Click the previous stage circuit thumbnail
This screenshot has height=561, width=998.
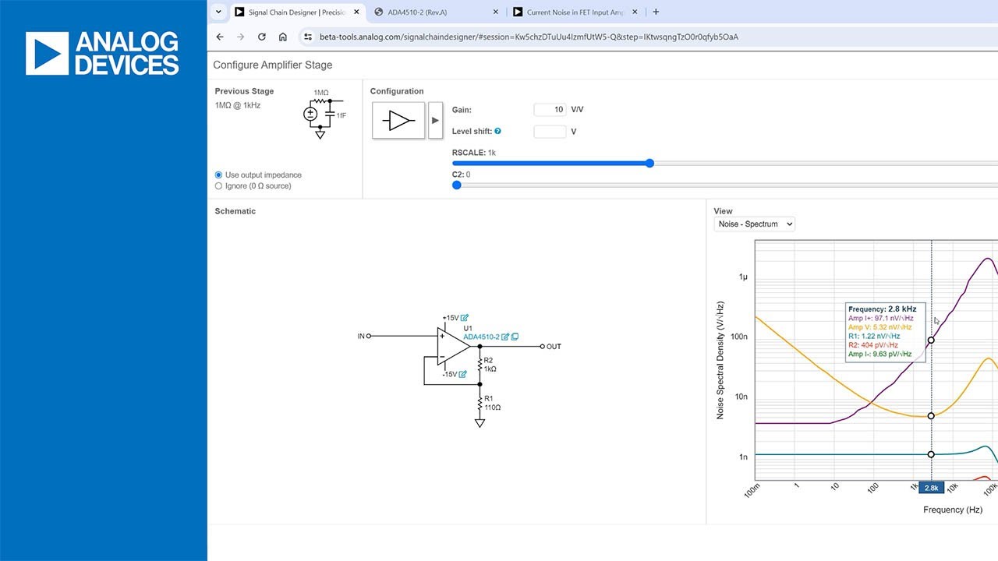coord(324,115)
